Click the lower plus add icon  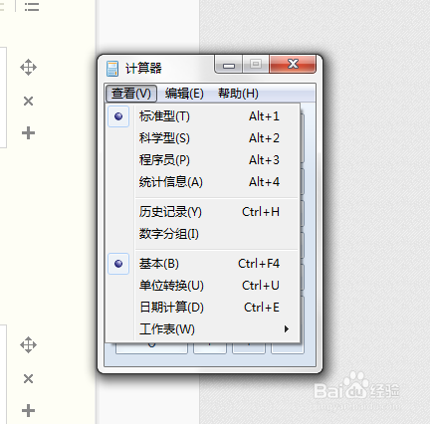pos(28,411)
